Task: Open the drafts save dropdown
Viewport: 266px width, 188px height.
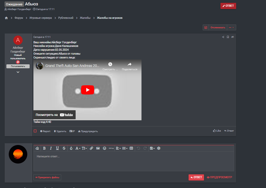Action: click(x=152, y=148)
